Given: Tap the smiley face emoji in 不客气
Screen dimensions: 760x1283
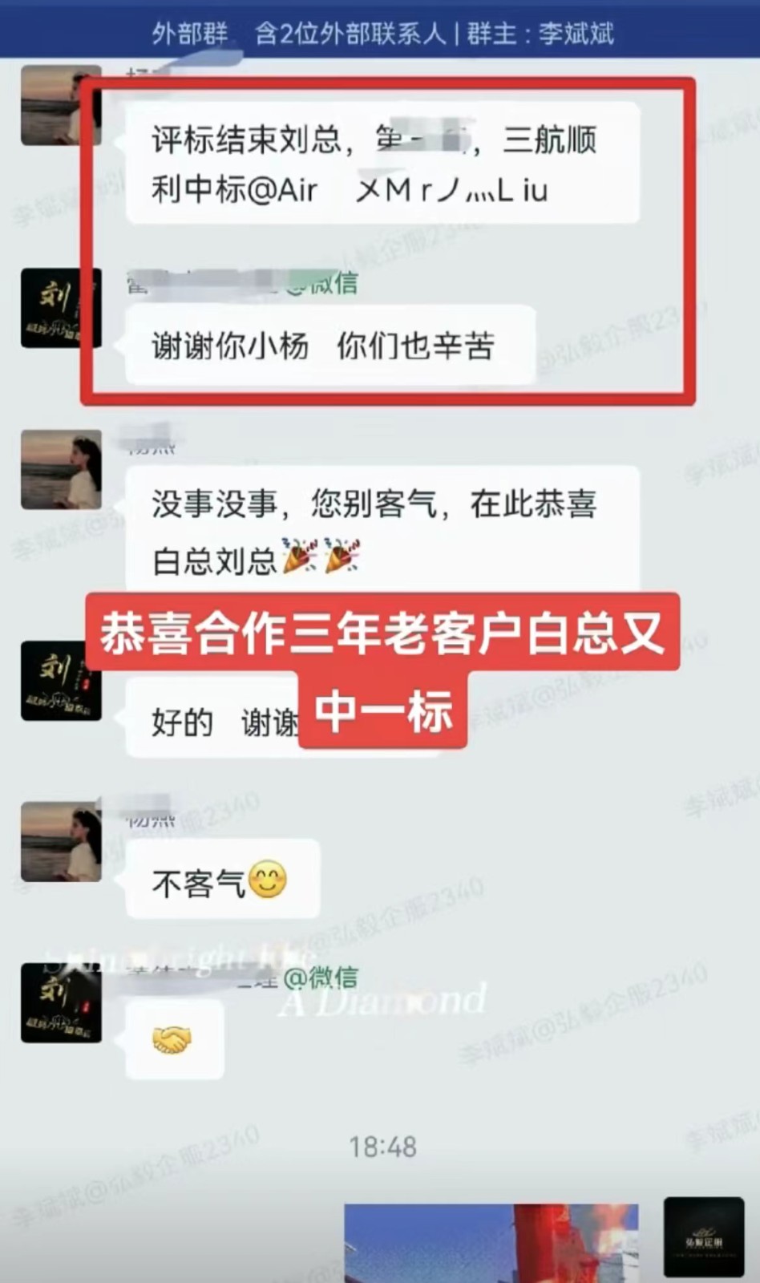Looking at the screenshot, I should coord(268,880).
